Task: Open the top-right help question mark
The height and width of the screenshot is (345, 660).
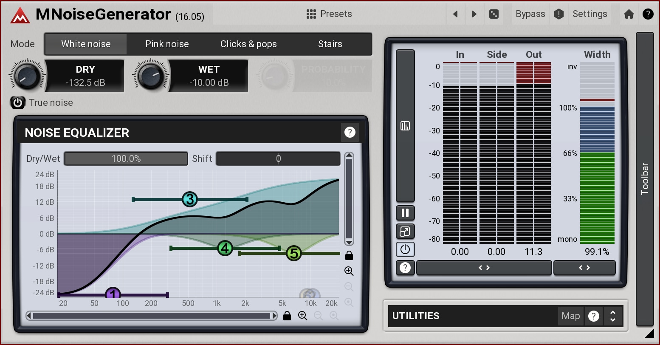Action: (x=648, y=14)
